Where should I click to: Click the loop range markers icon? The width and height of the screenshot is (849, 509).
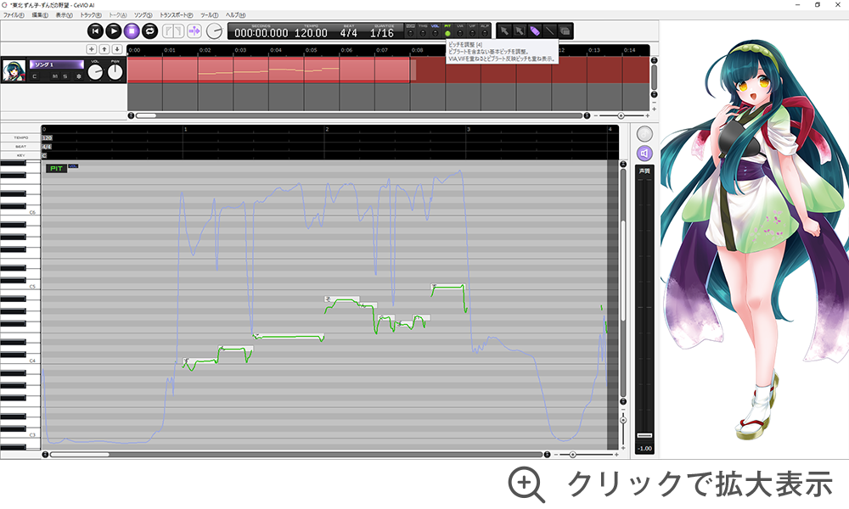[173, 31]
